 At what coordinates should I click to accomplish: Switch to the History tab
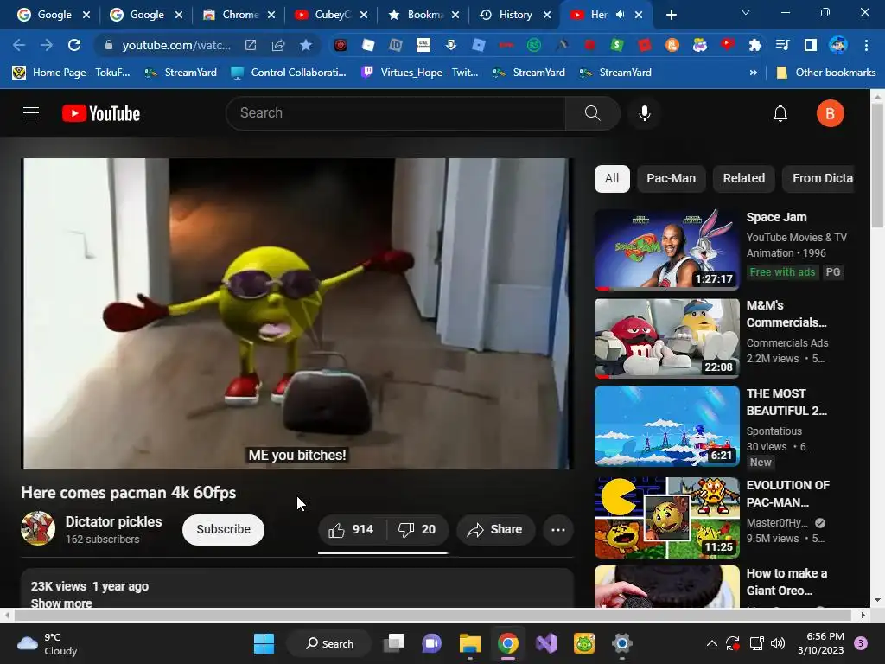click(515, 15)
